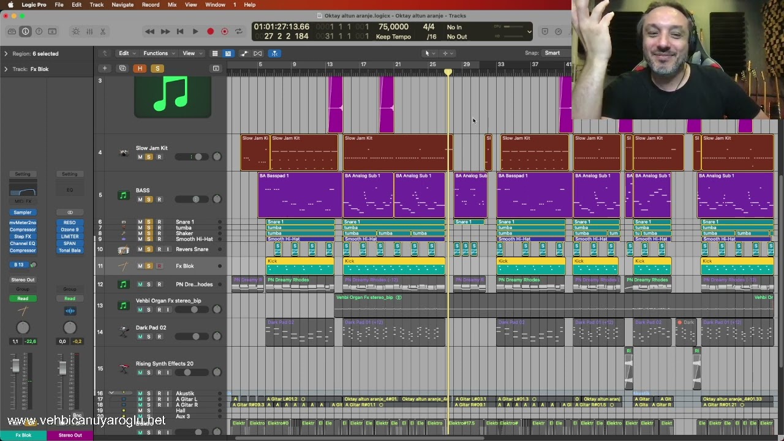The height and width of the screenshot is (441, 784).
Task: Show the Toolbar disclosure icon
Action: pyautogui.click(x=52, y=31)
